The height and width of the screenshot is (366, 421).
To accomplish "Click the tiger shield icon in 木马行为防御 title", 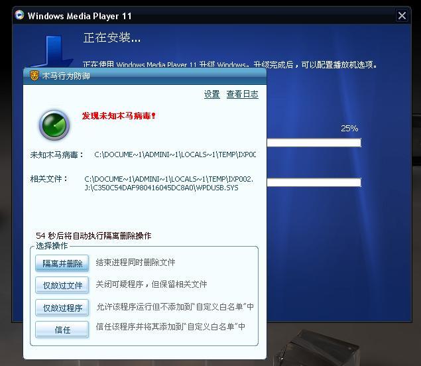I will click(34, 76).
